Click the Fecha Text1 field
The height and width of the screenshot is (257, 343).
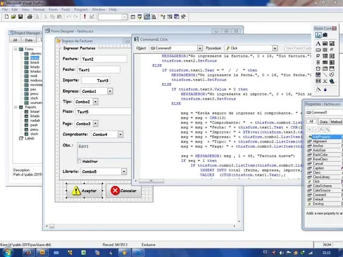pyautogui.click(x=99, y=70)
